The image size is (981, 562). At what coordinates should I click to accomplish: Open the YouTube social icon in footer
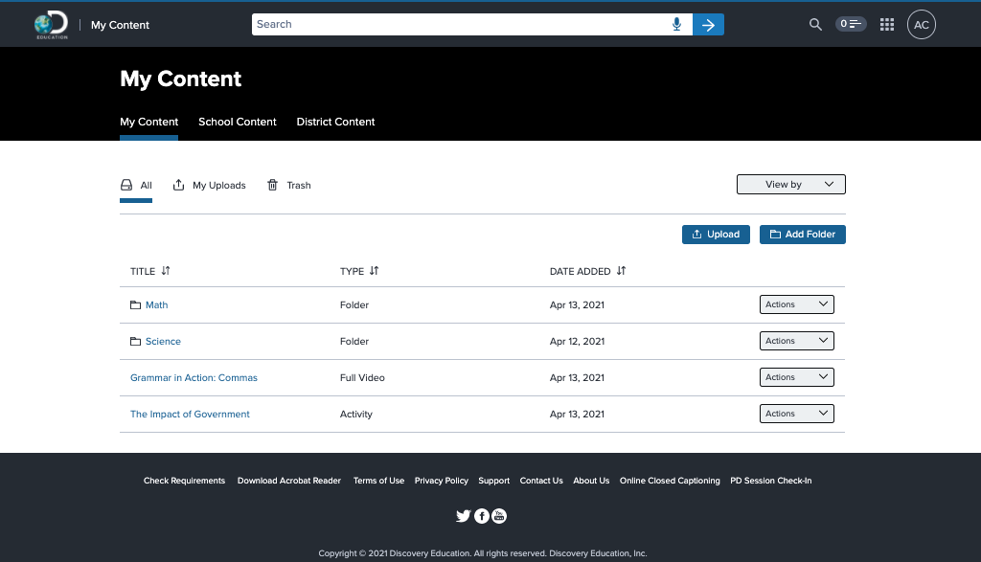point(499,516)
